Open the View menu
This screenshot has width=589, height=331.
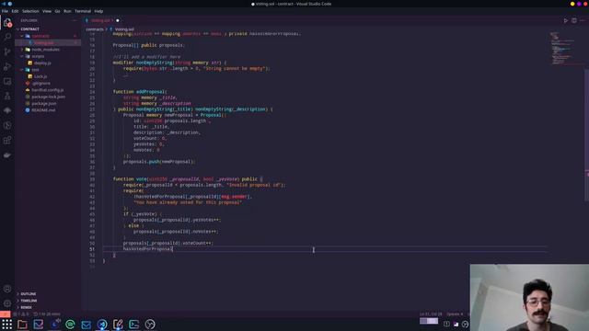click(x=47, y=11)
